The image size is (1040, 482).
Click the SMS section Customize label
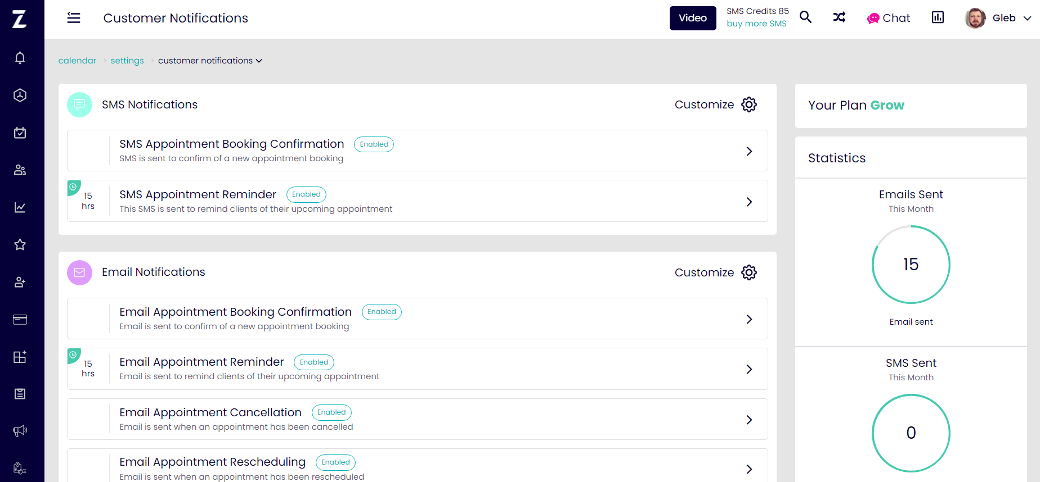tap(704, 104)
